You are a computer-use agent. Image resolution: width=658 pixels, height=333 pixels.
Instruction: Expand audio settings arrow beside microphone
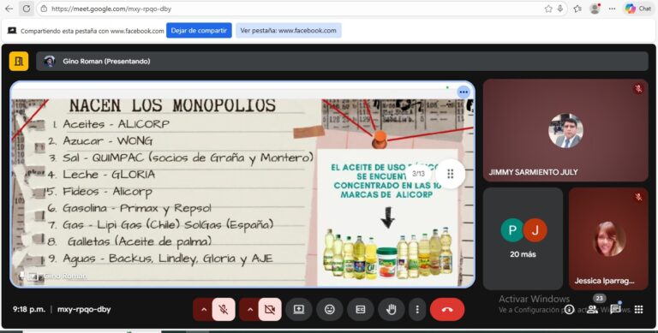pyautogui.click(x=204, y=310)
